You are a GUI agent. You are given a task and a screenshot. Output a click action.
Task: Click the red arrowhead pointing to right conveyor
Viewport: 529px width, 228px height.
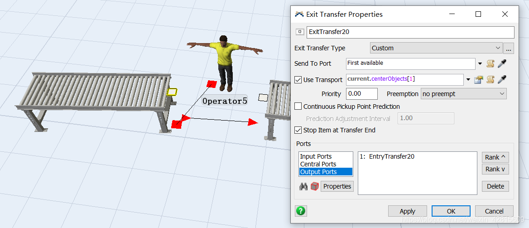[x=253, y=122]
